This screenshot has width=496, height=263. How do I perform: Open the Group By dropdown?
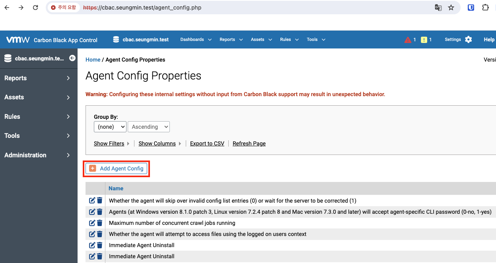110,127
